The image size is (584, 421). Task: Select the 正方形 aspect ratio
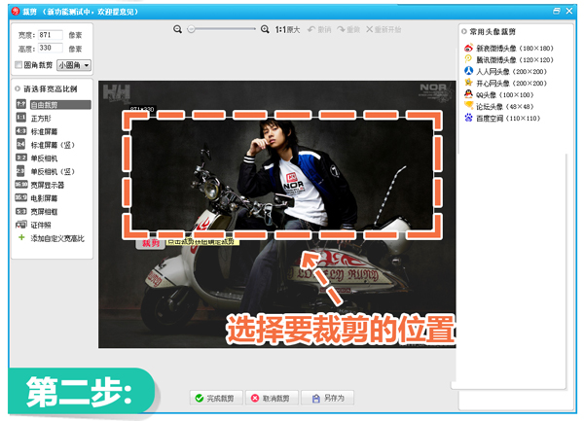(43, 117)
